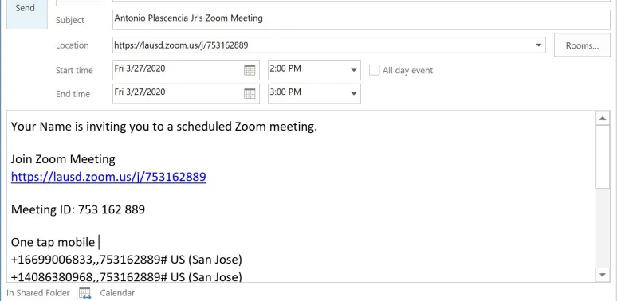Screen dimensions: 617x301
Task: Click the Calendar label in the status bar
Action: tap(117, 293)
